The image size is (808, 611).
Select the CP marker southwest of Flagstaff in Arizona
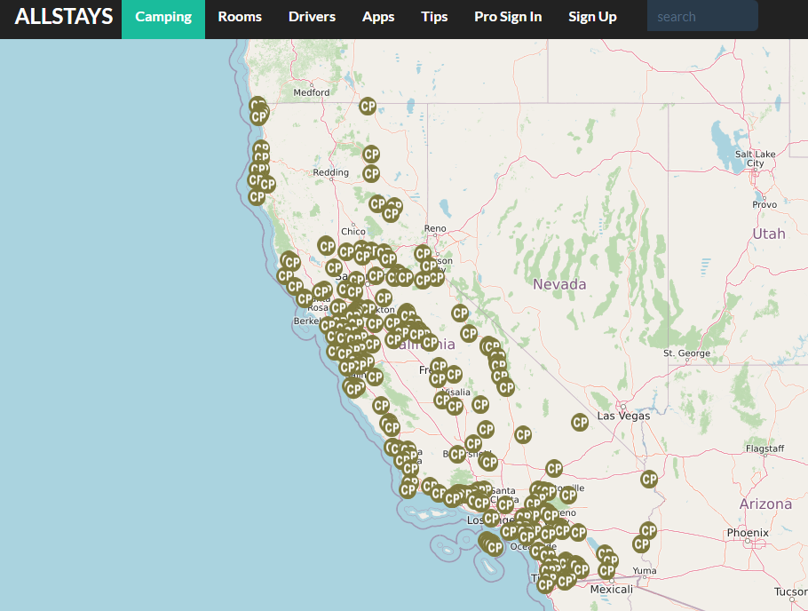649,479
